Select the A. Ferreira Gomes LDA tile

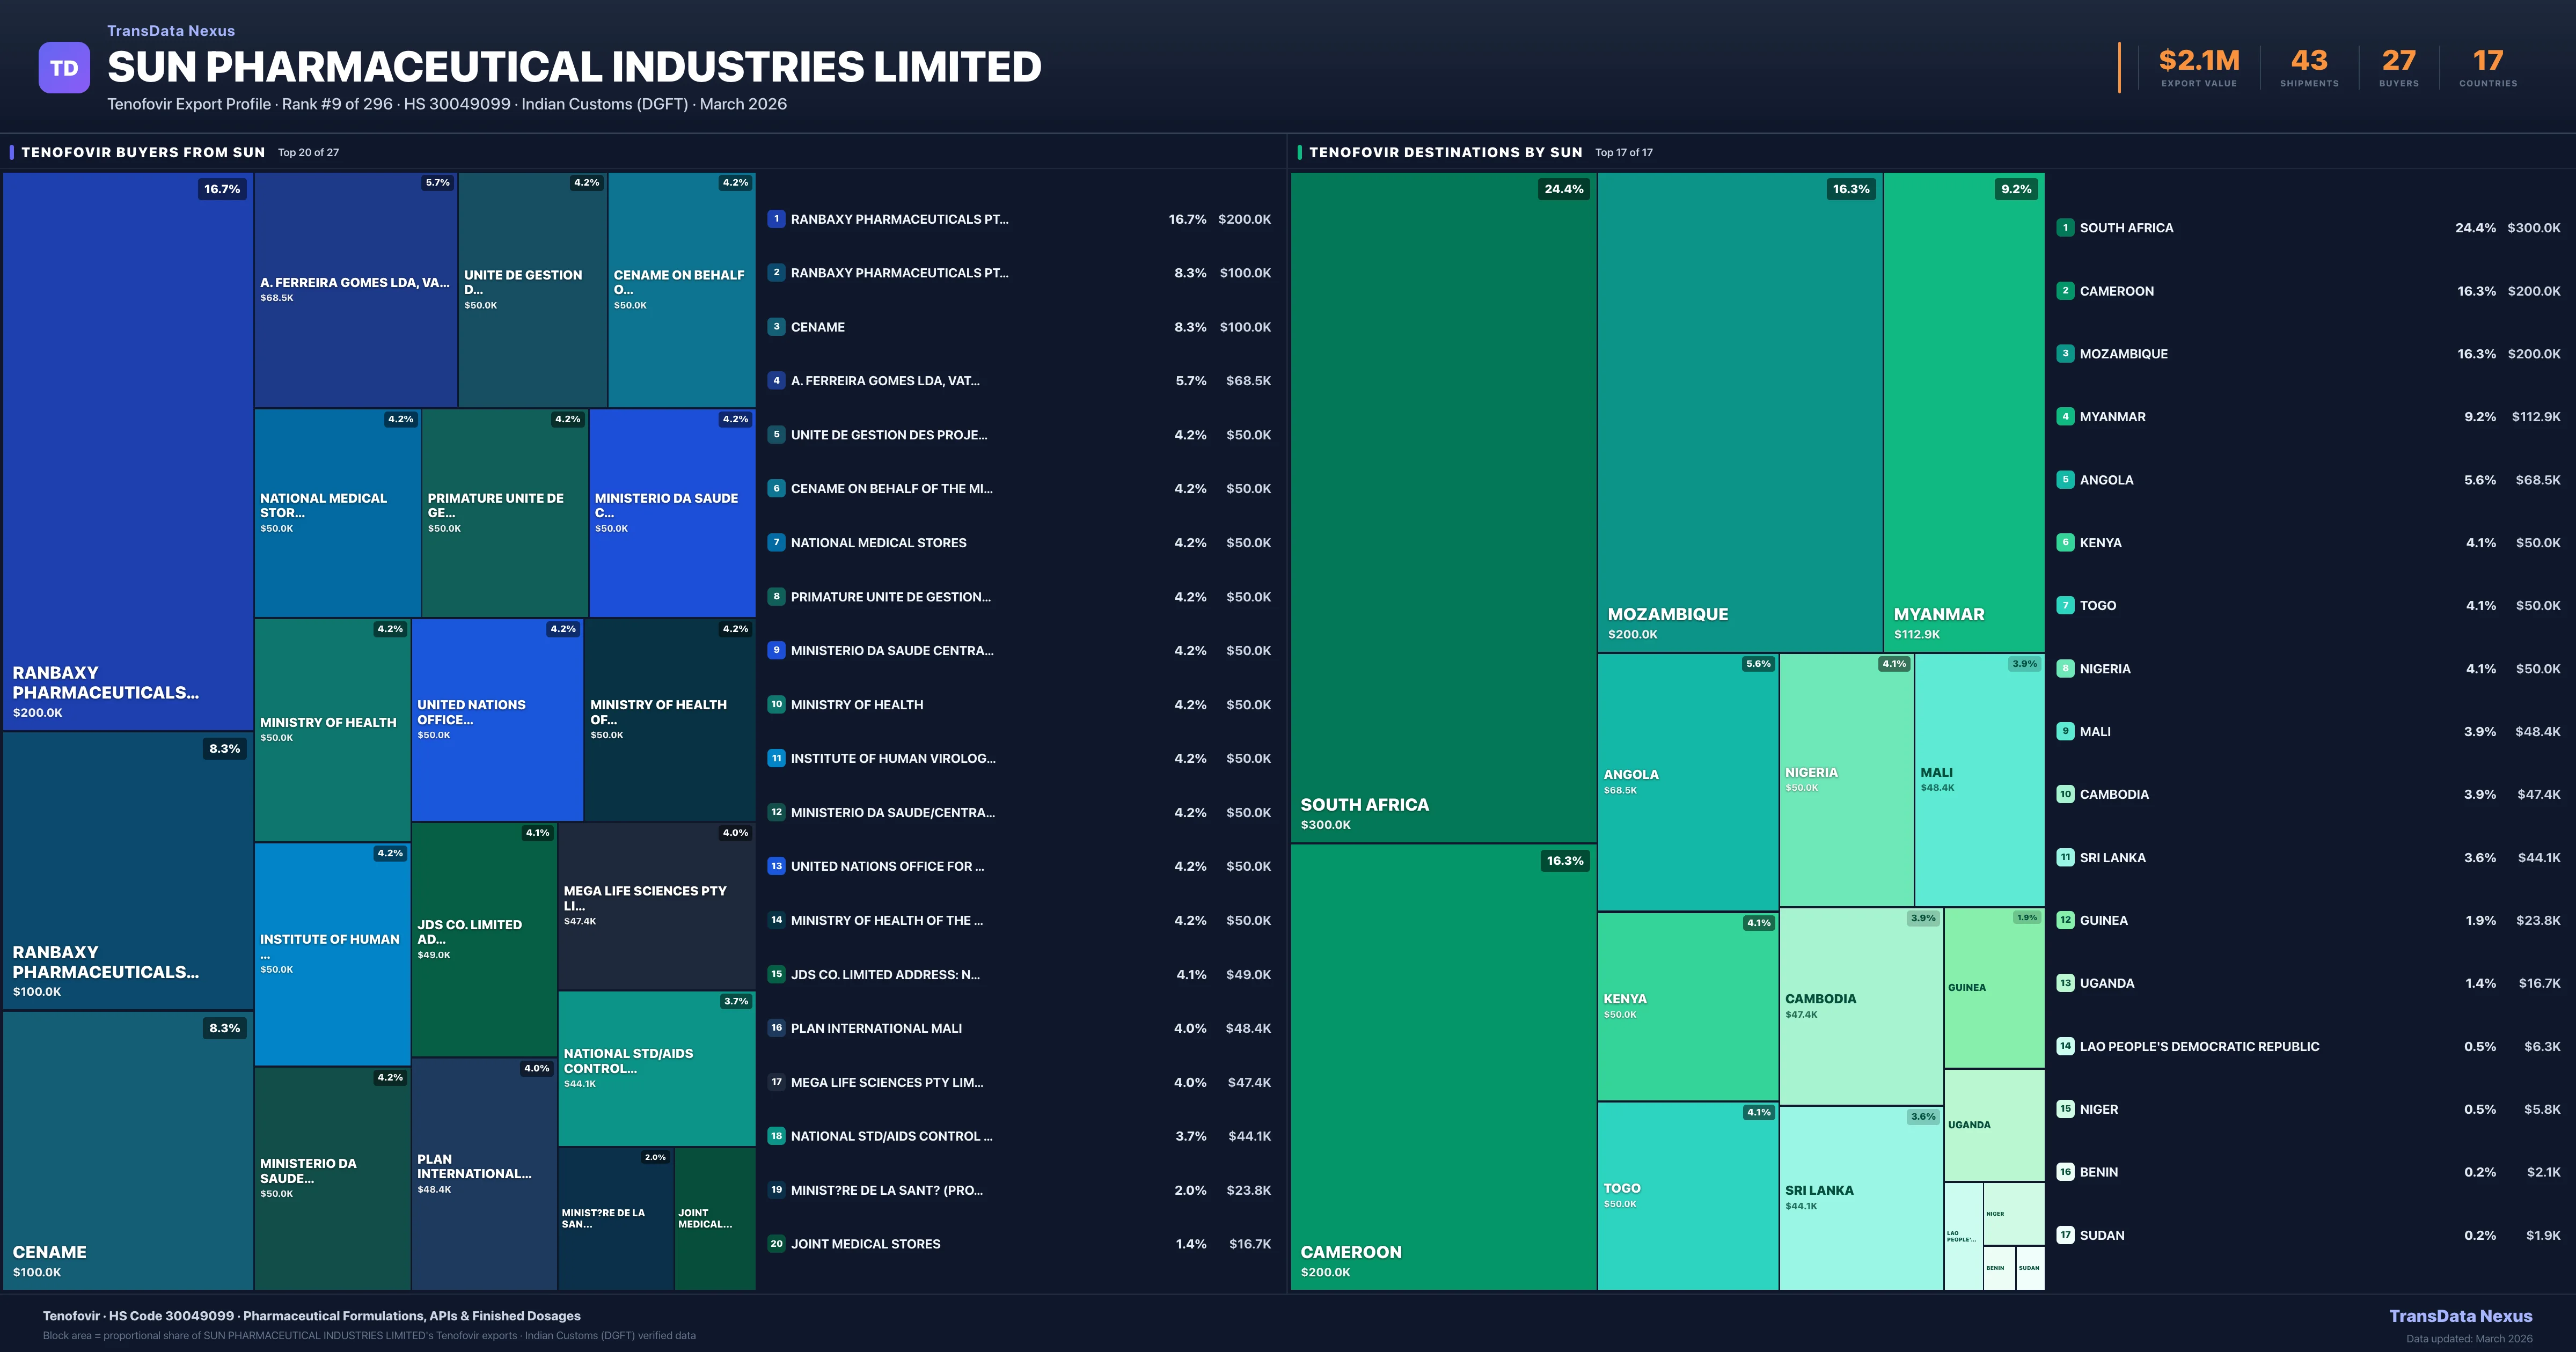coord(355,290)
